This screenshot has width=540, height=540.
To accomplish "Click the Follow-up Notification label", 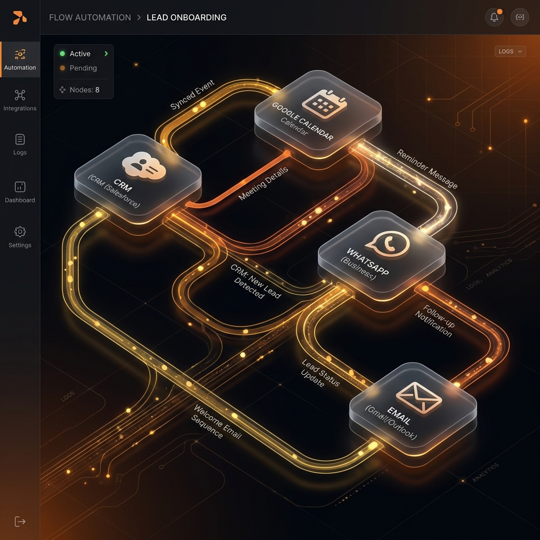I will (x=436, y=321).
